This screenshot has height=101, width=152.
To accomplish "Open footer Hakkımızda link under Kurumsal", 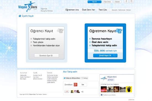I will tap(23, 75).
